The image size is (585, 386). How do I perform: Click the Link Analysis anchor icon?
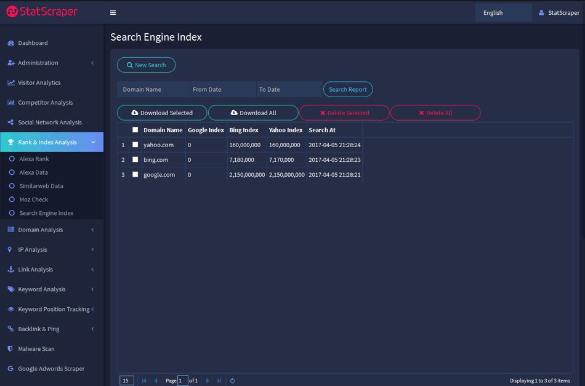11,269
